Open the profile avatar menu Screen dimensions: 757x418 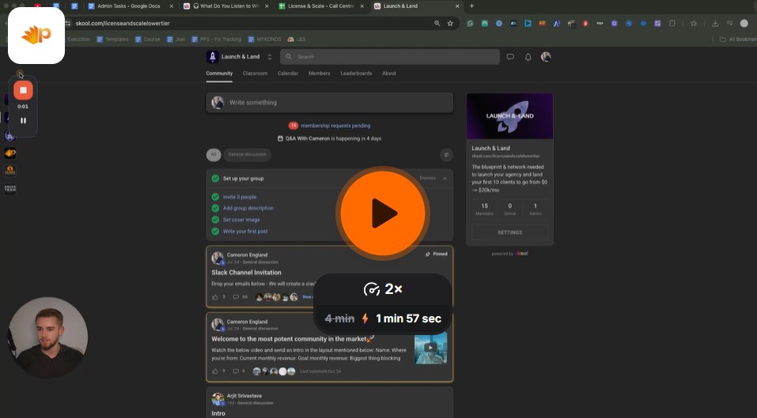[x=546, y=57]
